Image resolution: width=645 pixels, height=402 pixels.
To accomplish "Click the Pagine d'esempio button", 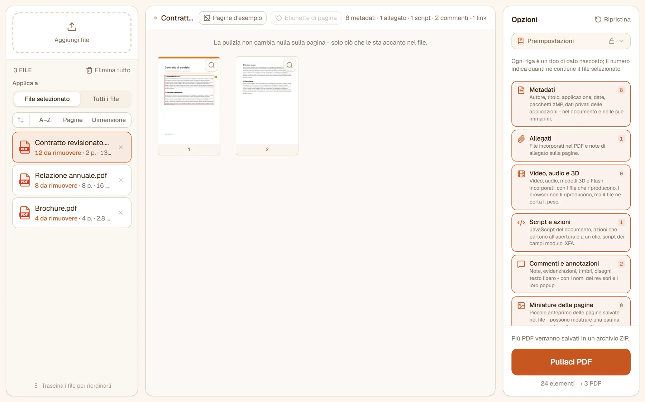I will click(233, 18).
